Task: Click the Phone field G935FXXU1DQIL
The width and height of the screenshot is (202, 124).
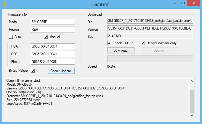Action: point(53,62)
